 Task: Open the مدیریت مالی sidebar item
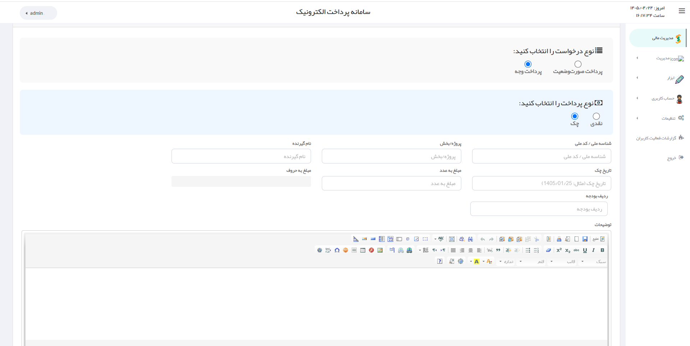click(658, 38)
